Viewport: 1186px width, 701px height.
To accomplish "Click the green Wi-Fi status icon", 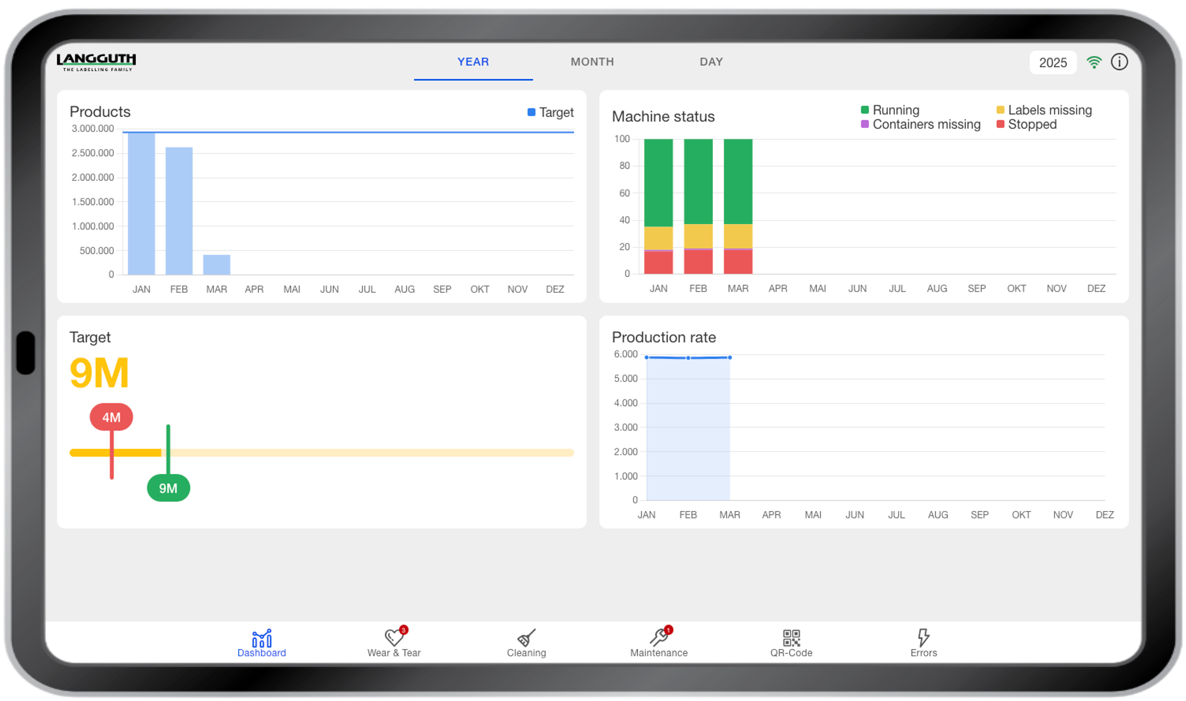I will click(1094, 62).
